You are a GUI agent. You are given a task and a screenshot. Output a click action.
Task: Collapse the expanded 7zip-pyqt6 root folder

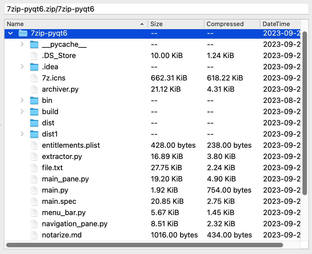[x=10, y=33]
